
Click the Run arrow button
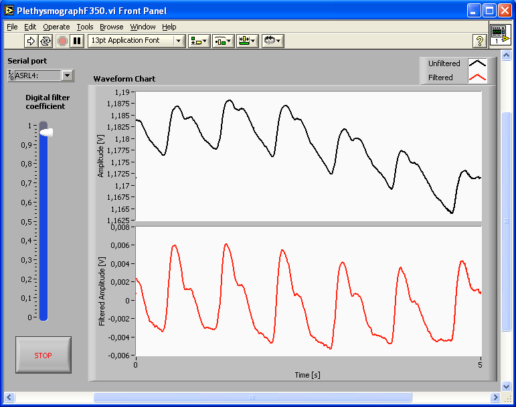coord(31,41)
